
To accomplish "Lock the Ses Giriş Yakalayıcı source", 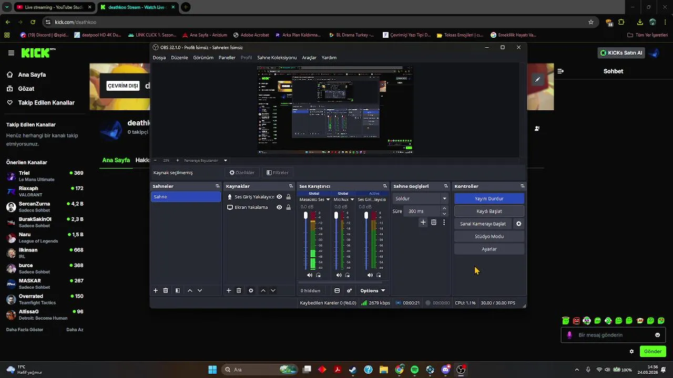I will click(x=288, y=197).
